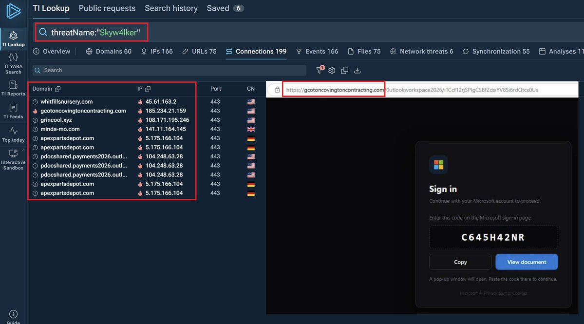
Task: Switch to the URLs 75 tab
Action: point(199,51)
